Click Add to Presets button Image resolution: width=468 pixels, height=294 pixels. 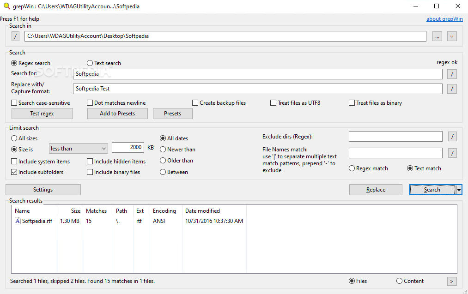click(117, 114)
